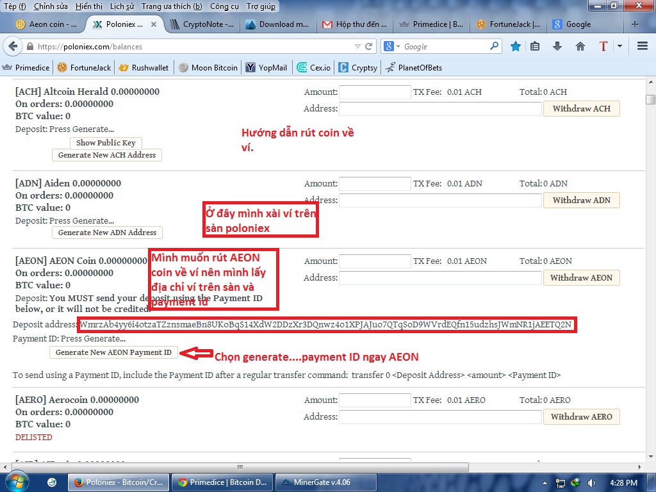The width and height of the screenshot is (656, 492).
Task: Click the AEON Address input field
Action: click(x=440, y=278)
